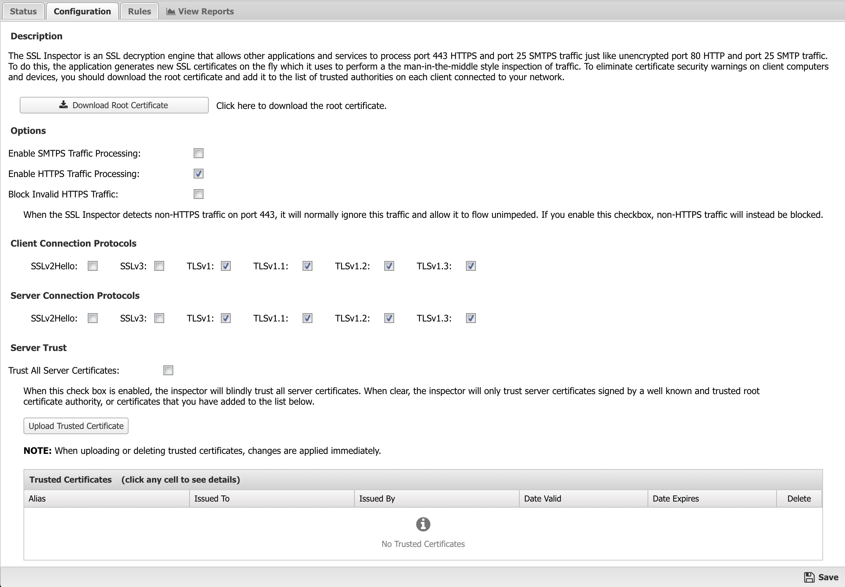Open View Reports
The height and width of the screenshot is (587, 845).
point(200,11)
